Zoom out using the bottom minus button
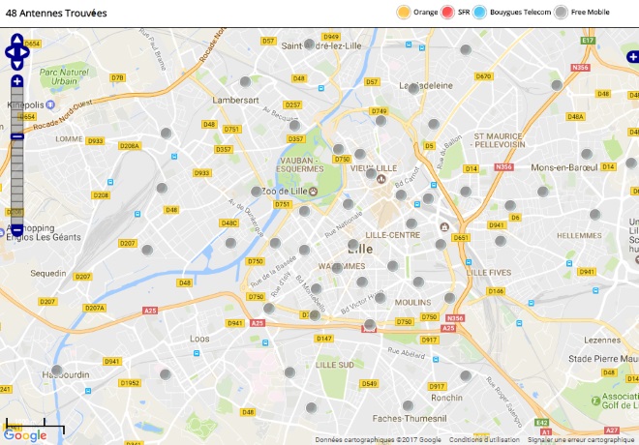This screenshot has height=445, width=639. coord(17,230)
